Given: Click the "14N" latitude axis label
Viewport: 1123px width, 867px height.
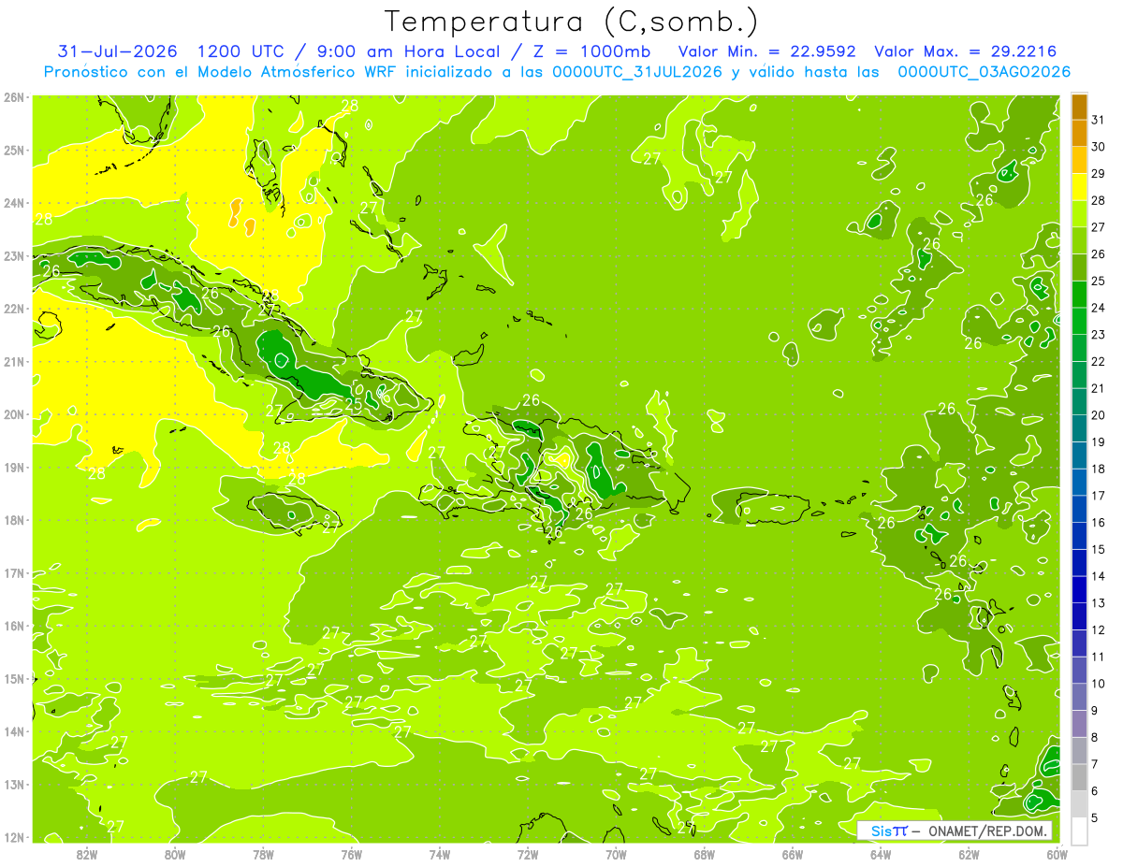Looking at the screenshot, I should tap(14, 731).
